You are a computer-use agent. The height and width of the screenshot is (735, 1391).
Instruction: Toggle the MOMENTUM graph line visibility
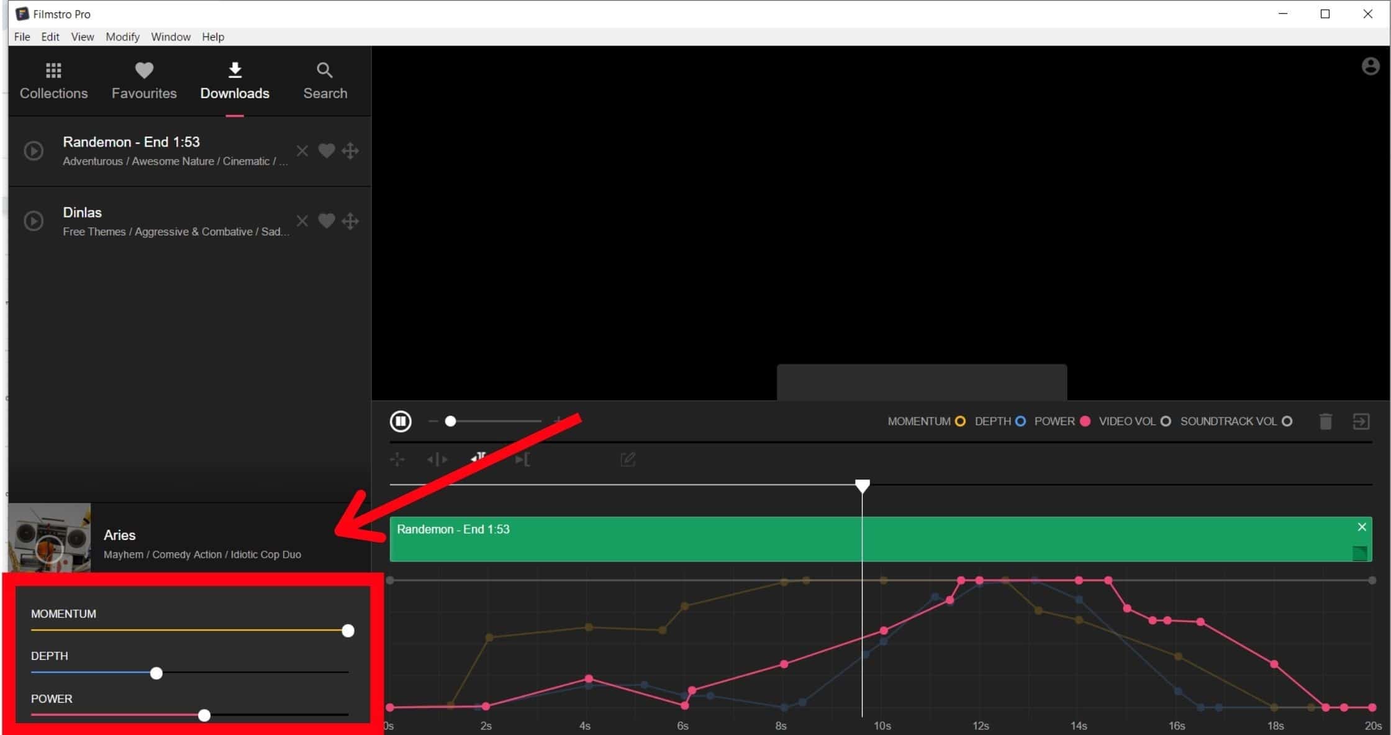[x=960, y=421]
